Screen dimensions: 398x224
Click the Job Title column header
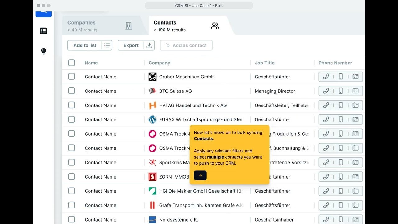click(x=265, y=63)
